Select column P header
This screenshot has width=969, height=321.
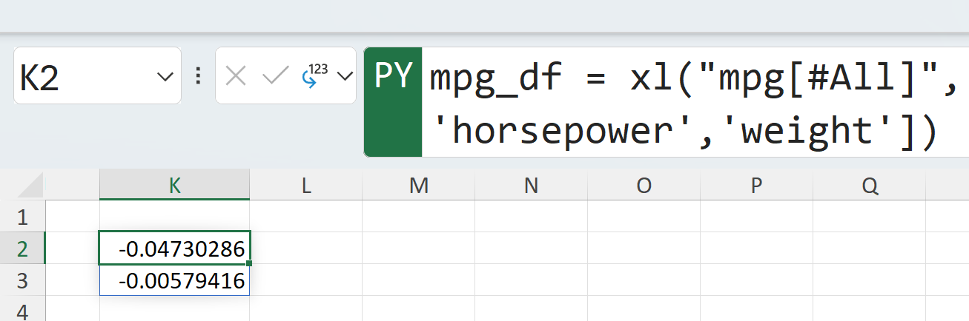click(756, 186)
